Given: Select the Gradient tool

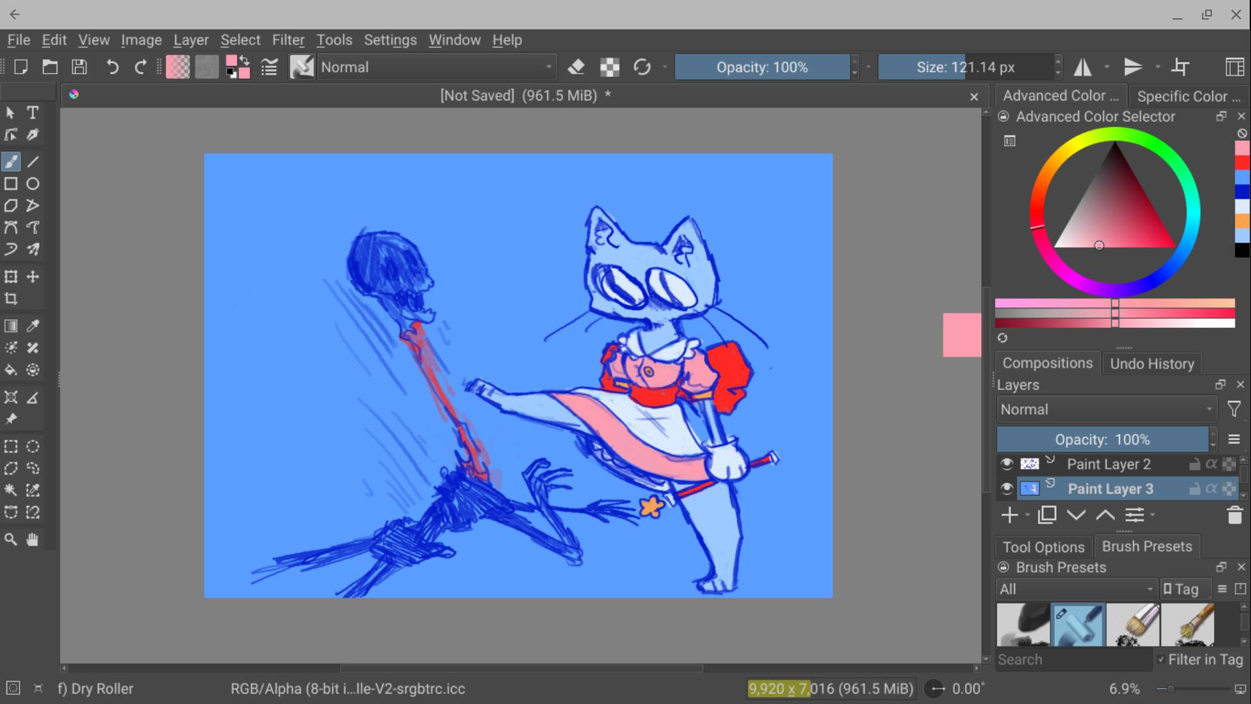Looking at the screenshot, I should 11,326.
